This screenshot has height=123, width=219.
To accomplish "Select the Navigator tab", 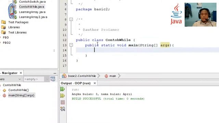I will tap(10, 73).
